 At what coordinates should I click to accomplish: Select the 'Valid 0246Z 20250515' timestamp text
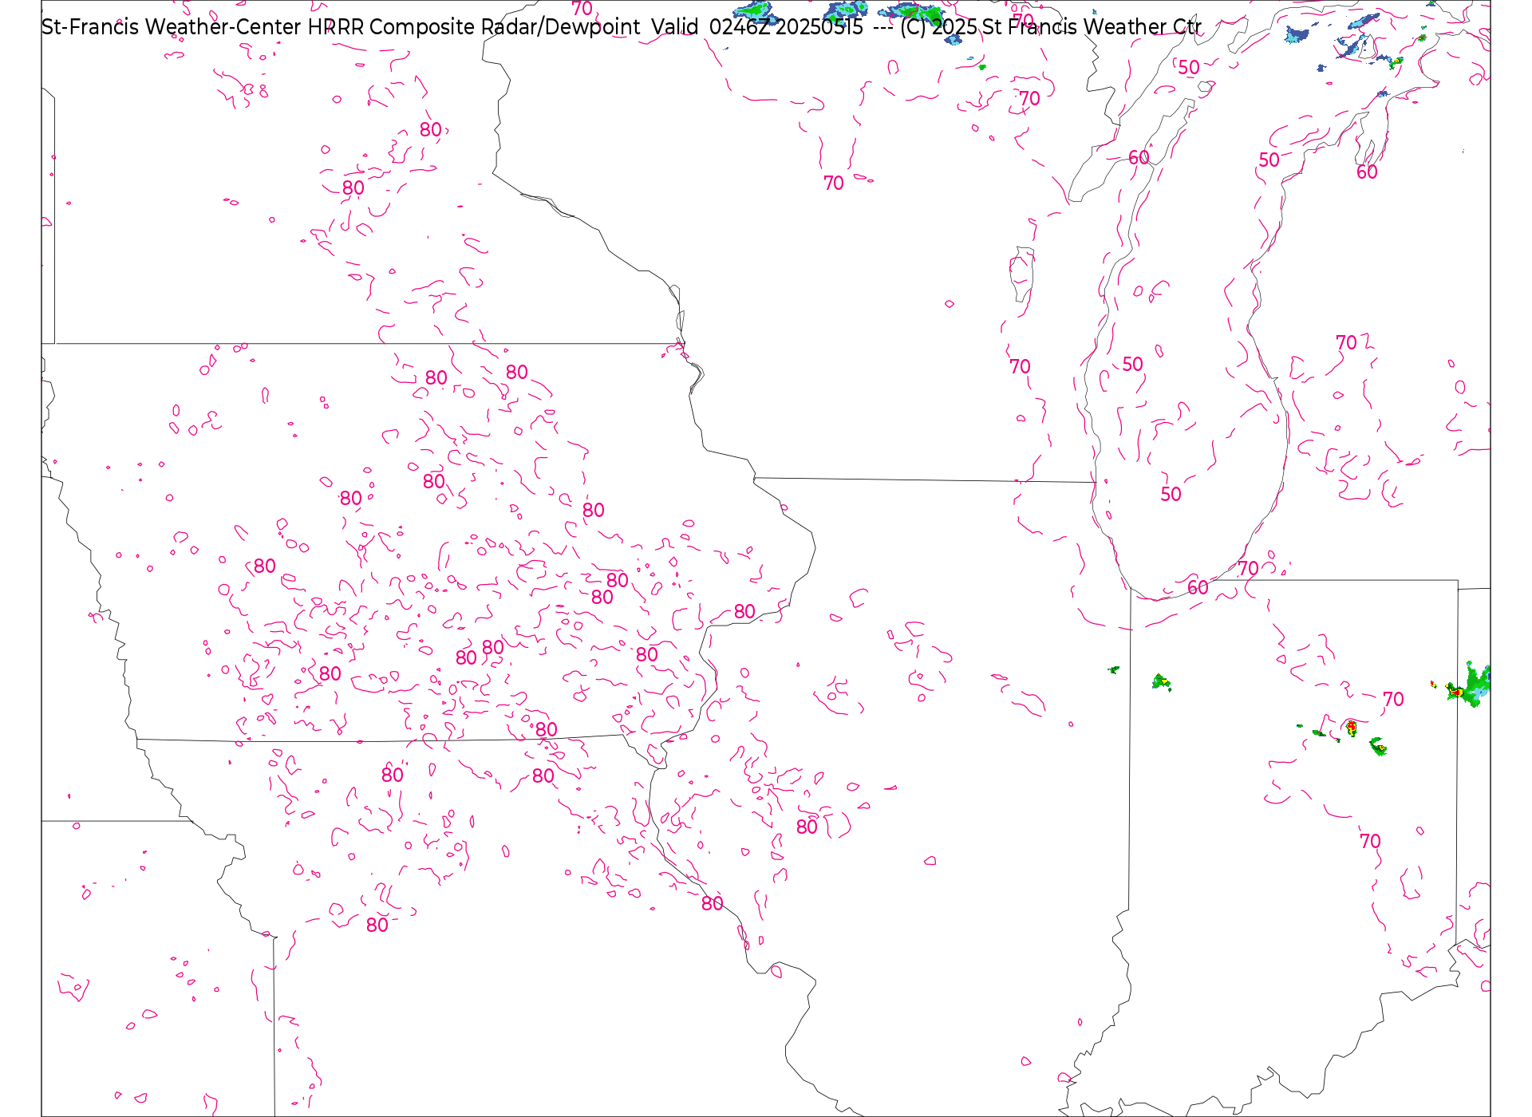tap(757, 27)
